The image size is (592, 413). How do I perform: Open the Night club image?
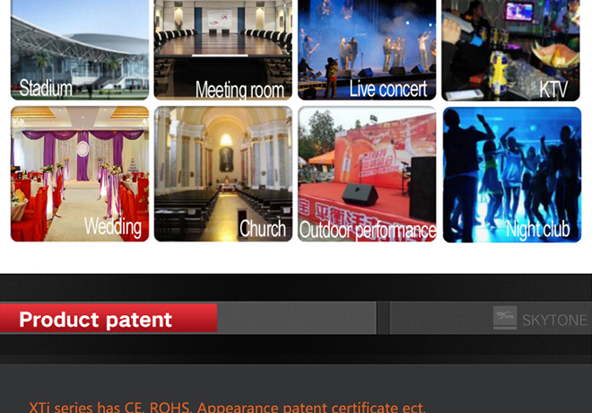pyautogui.click(x=512, y=174)
